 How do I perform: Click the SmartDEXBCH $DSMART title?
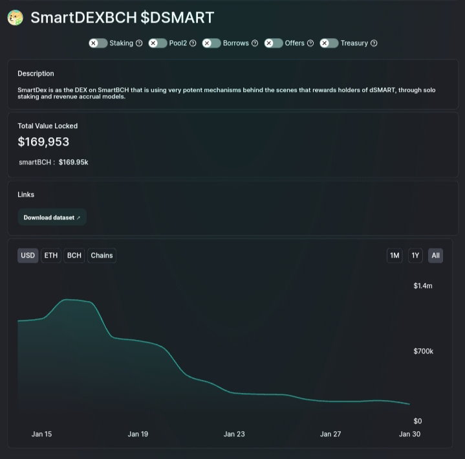coord(122,17)
